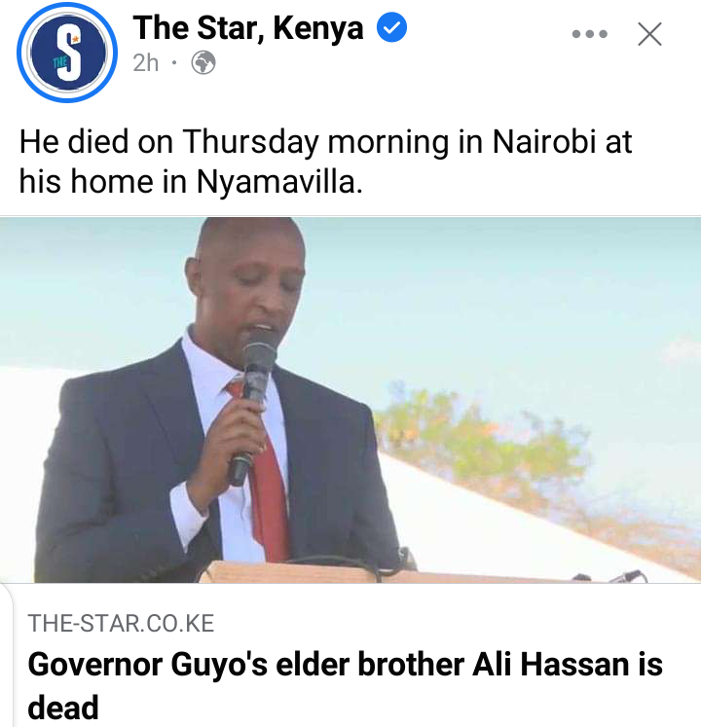Click the 2h post timestamp
The width and height of the screenshot is (701, 727).
coord(146,62)
